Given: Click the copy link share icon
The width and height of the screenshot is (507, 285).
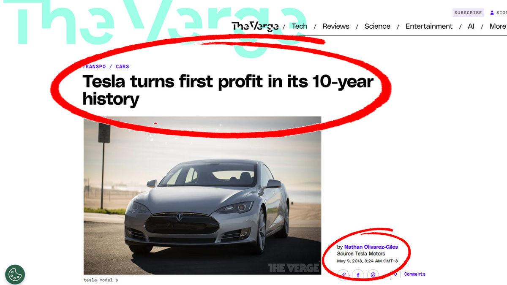Looking at the screenshot, I should [x=343, y=275].
